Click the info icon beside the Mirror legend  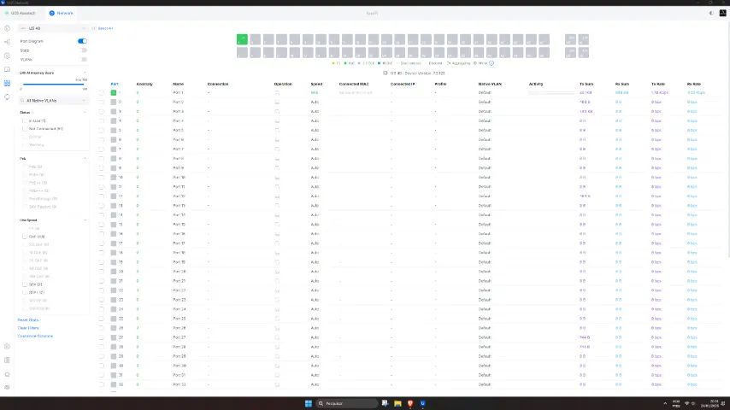point(492,62)
